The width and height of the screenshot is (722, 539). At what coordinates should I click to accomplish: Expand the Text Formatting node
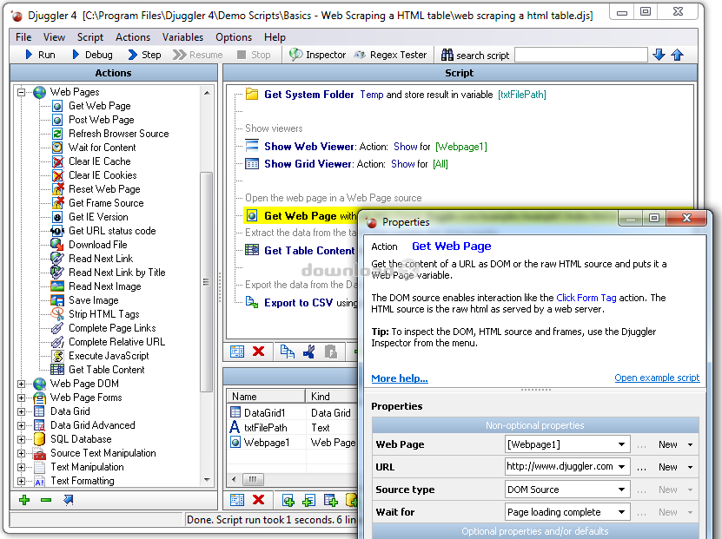tap(21, 481)
